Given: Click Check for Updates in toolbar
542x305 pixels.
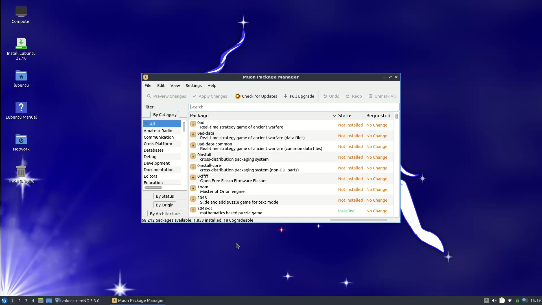Looking at the screenshot, I should (x=256, y=96).
